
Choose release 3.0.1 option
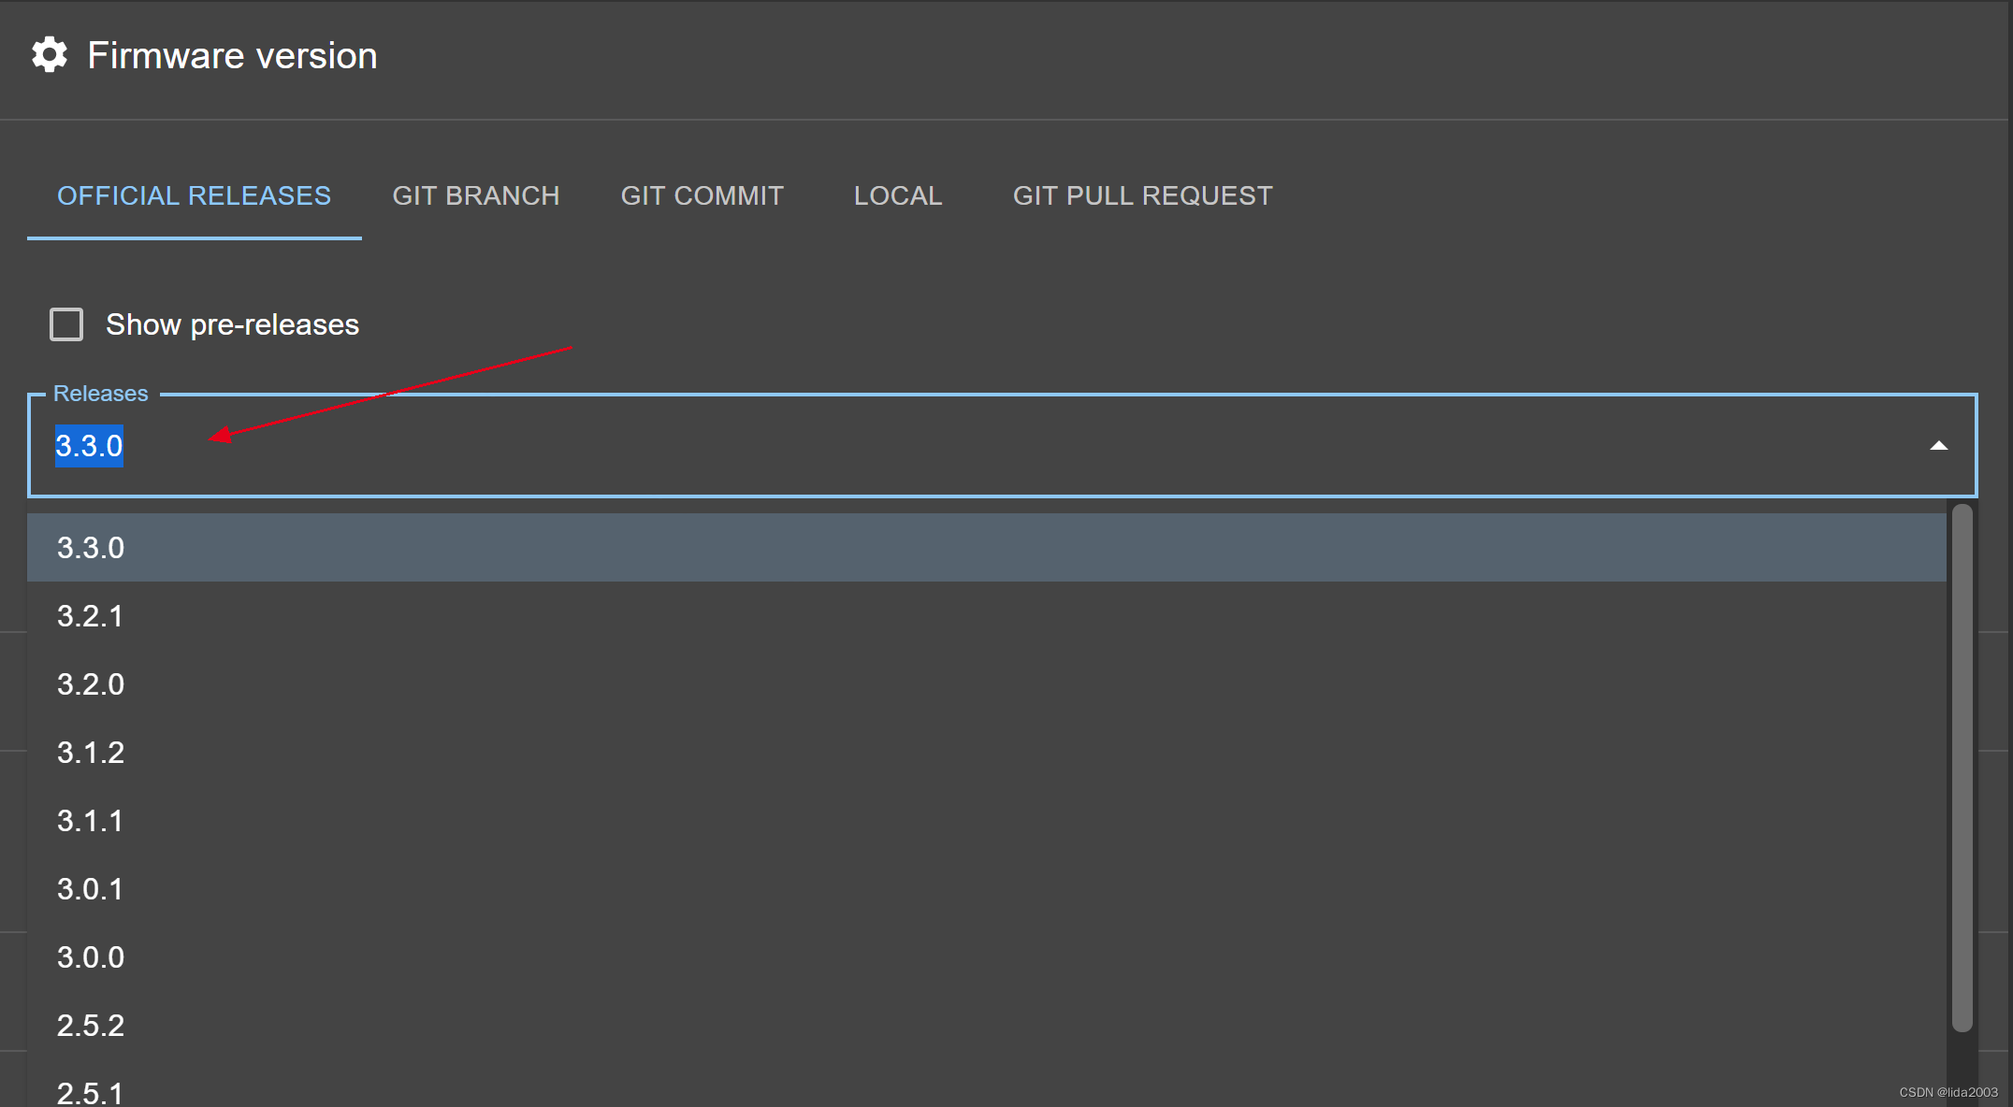tap(91, 888)
